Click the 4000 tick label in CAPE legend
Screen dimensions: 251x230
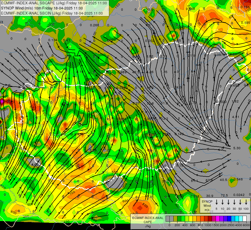click(239, 225)
